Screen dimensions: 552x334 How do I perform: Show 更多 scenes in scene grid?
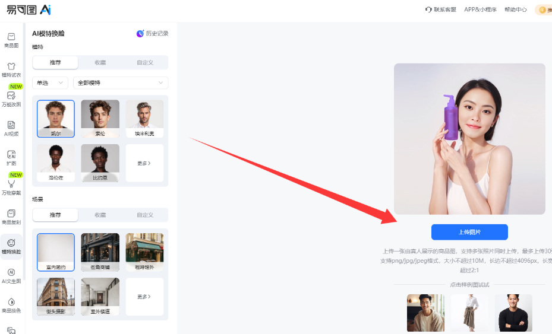click(x=144, y=297)
